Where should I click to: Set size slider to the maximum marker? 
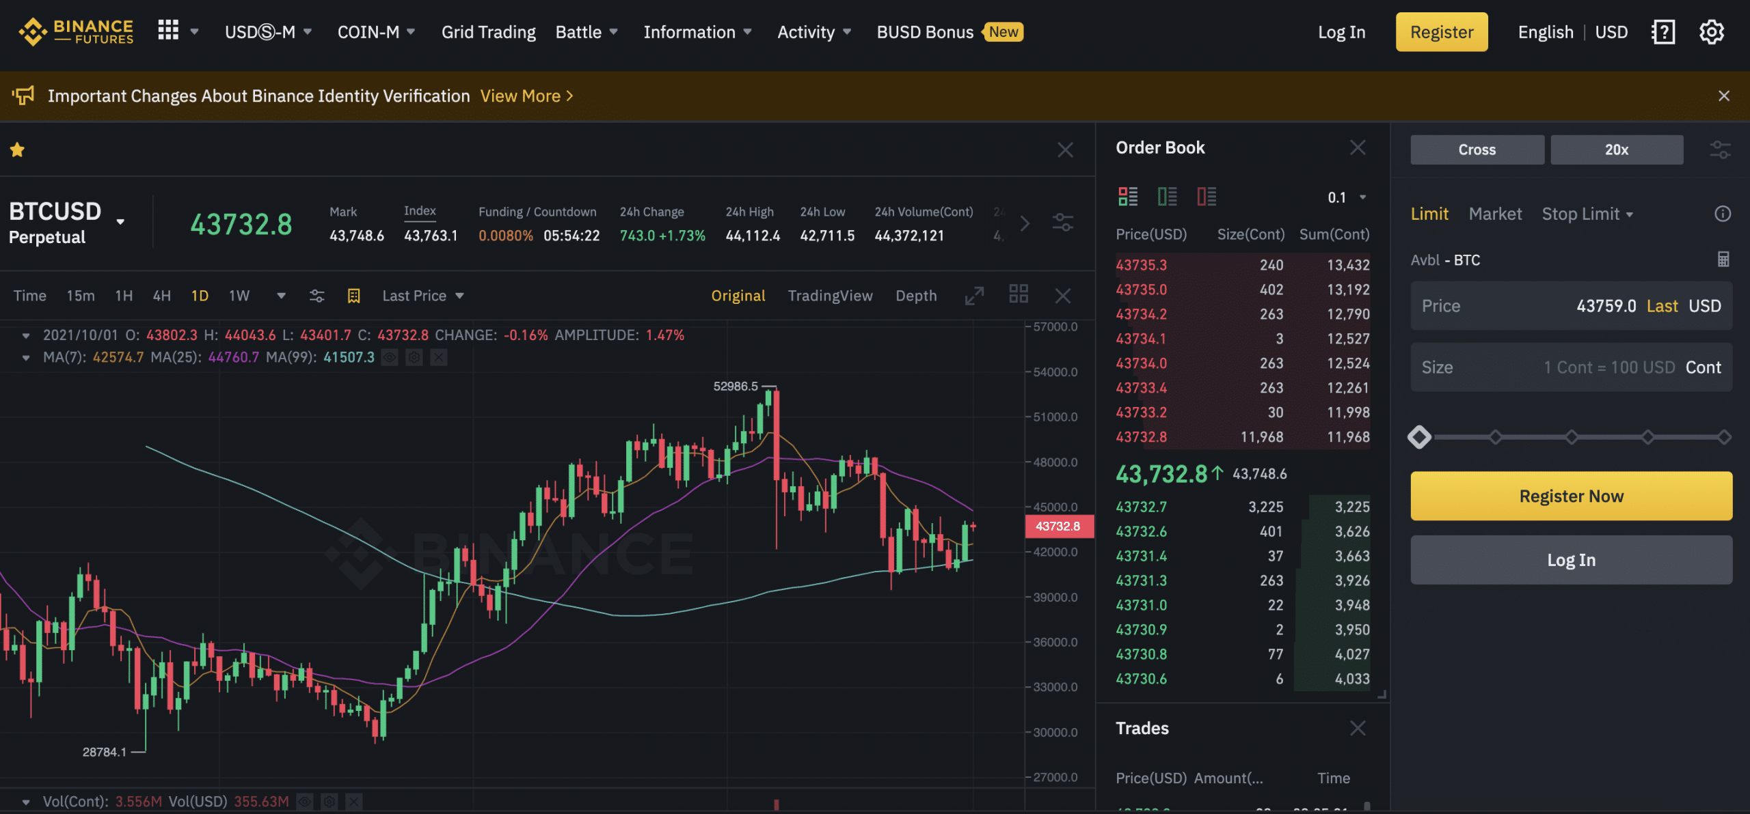click(x=1724, y=437)
